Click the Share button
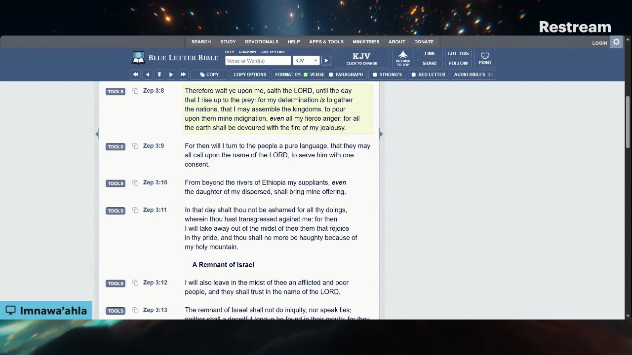The height and width of the screenshot is (355, 632). (x=430, y=63)
